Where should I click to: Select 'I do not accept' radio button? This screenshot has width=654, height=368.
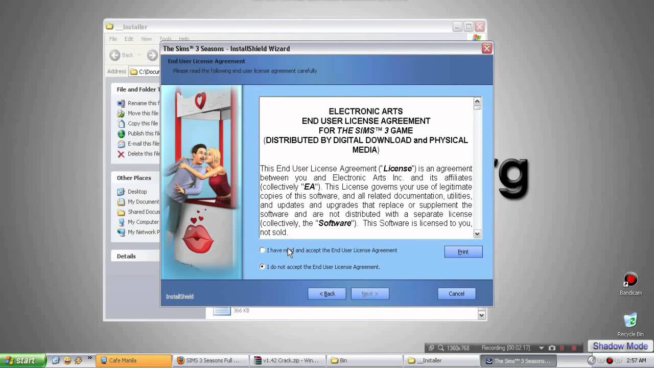[262, 267]
